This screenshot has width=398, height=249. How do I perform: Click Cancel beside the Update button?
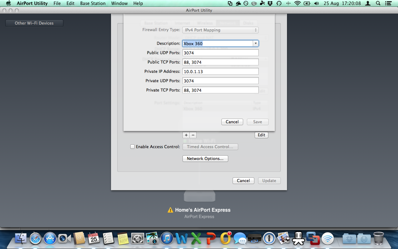click(243, 181)
